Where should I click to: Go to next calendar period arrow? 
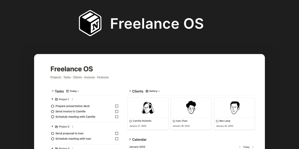[x=253, y=147]
